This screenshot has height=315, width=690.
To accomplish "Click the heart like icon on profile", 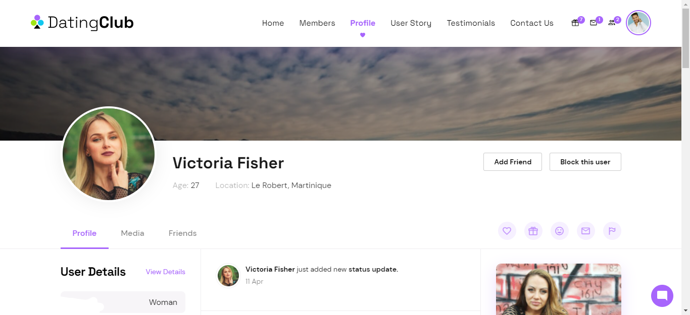I will 507,231.
